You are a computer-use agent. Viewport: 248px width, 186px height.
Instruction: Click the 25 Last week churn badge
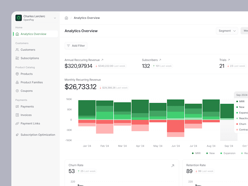86,171
